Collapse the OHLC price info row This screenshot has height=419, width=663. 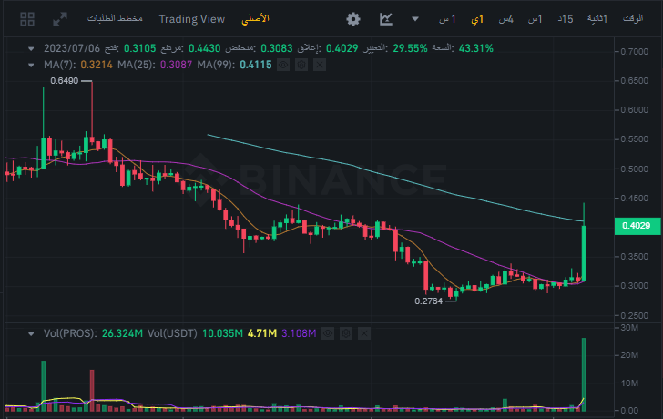coord(32,48)
